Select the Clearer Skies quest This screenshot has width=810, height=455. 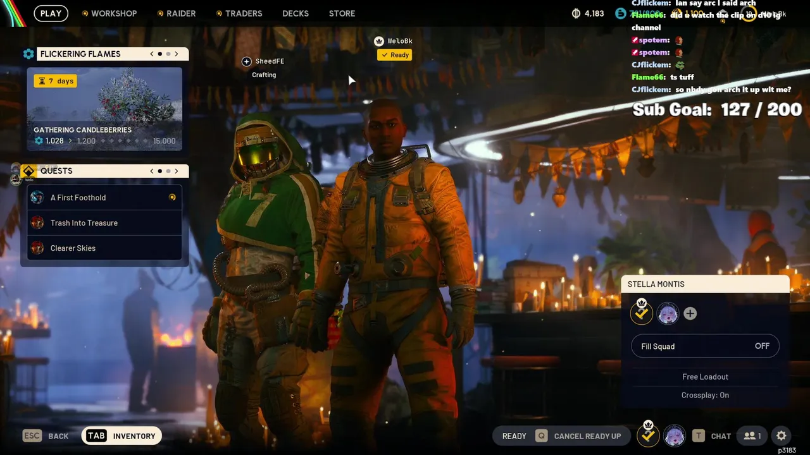point(104,248)
